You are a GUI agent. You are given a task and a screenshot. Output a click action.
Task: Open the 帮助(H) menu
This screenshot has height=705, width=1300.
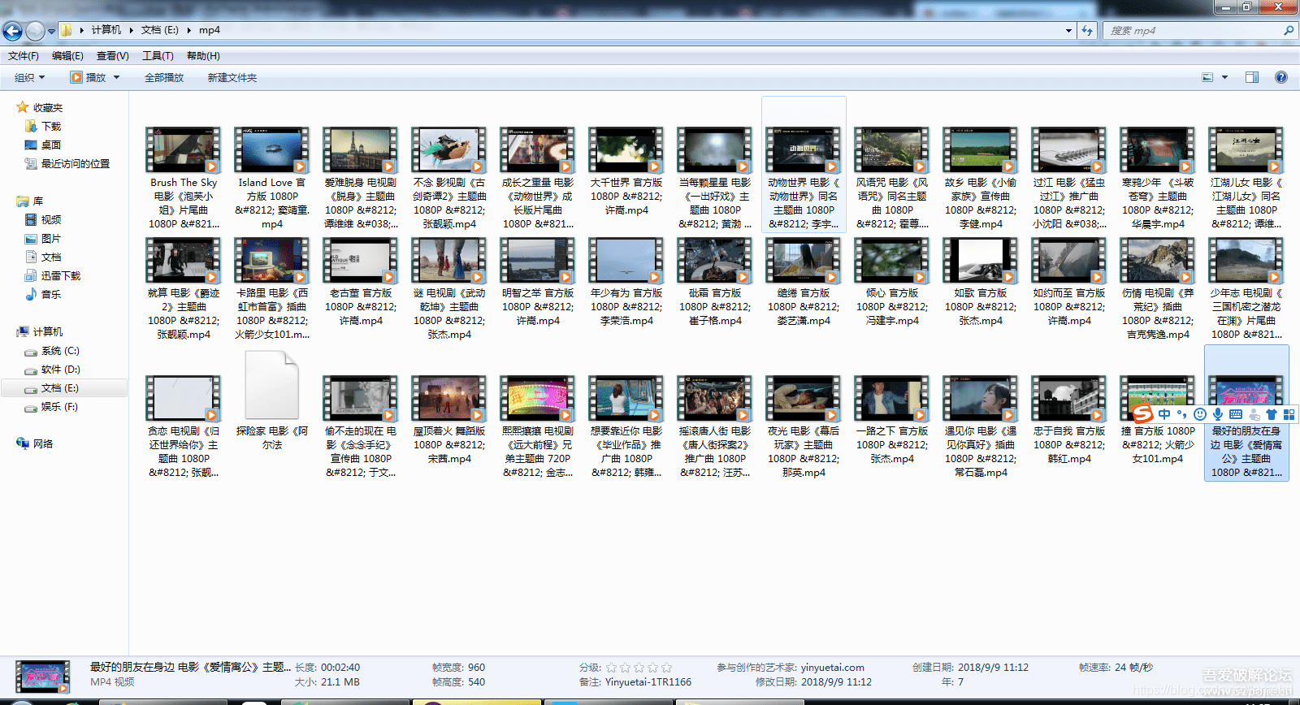click(203, 56)
